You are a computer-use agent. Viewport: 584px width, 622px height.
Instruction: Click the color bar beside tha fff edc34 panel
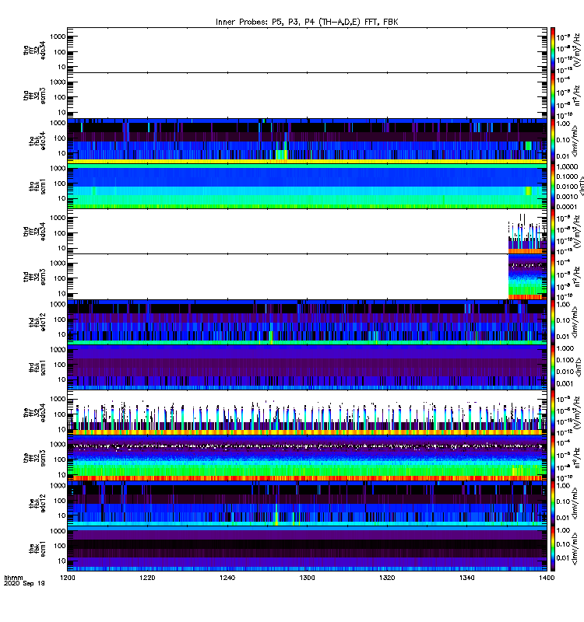click(553, 51)
